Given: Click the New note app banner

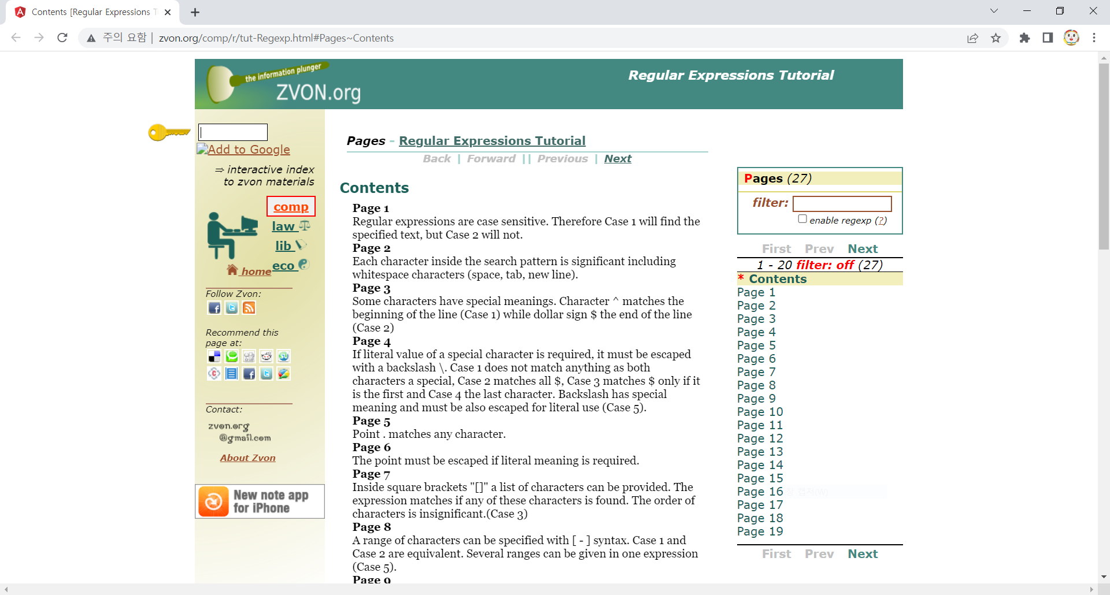Looking at the screenshot, I should pos(260,501).
